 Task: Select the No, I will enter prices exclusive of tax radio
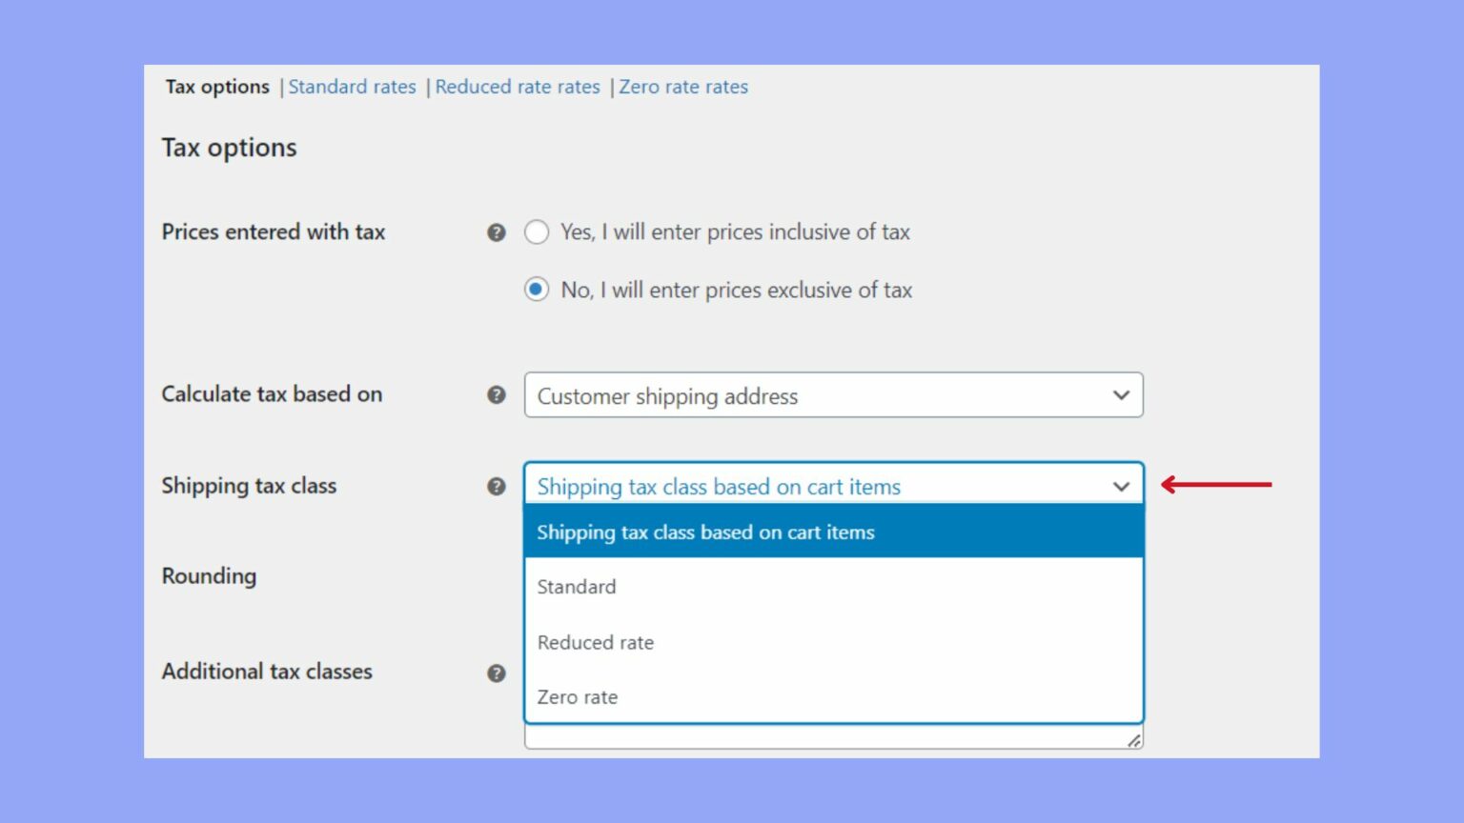click(537, 290)
